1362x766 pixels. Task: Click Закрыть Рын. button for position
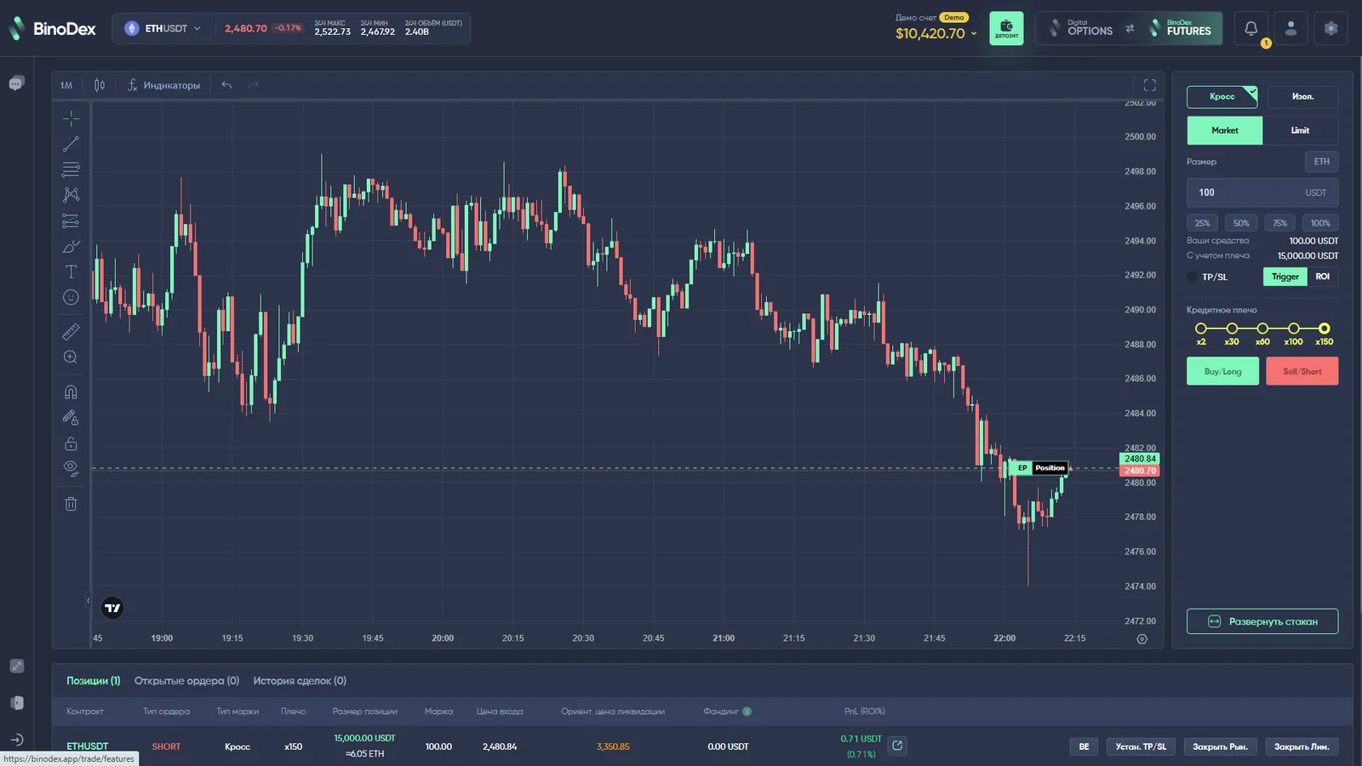(x=1220, y=746)
